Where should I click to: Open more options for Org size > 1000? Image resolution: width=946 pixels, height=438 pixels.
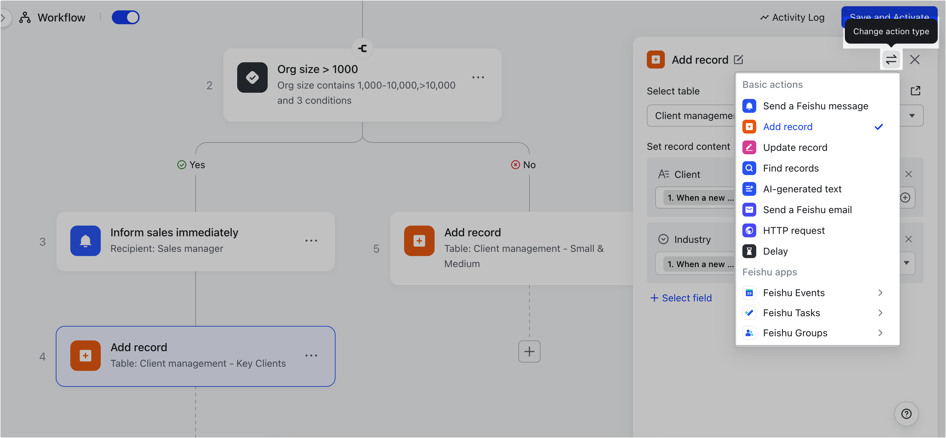478,77
